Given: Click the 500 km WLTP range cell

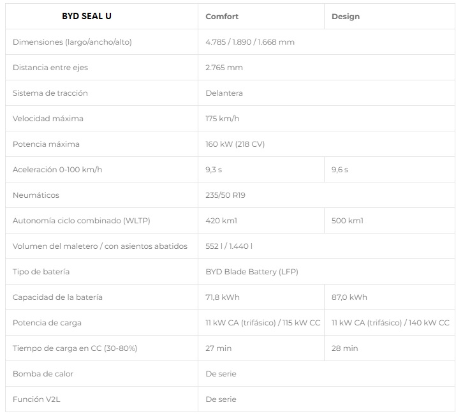Looking at the screenshot, I should coord(348,221).
